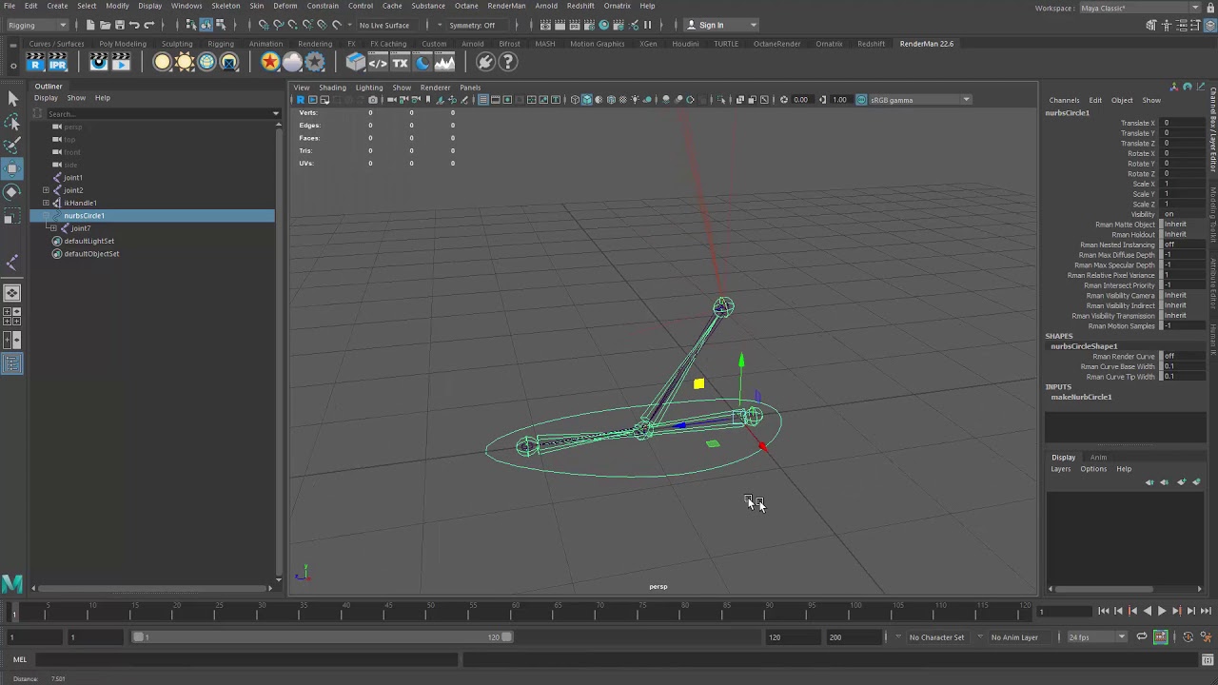Click the red star Pixar ball shelf icon
Screen dimensions: 1218x685
pos(270,63)
